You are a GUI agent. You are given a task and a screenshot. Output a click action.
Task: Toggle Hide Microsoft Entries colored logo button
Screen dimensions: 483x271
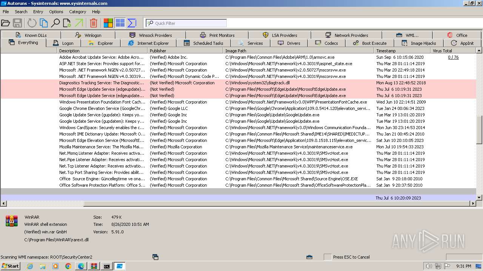click(x=108, y=23)
